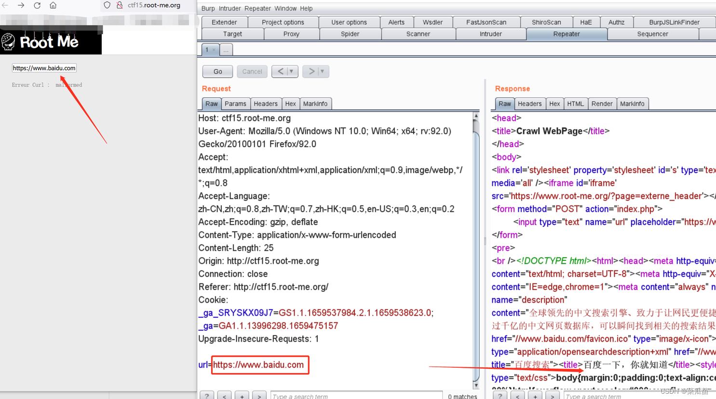Switch to the Proxy tab
716x399 pixels.
(x=291, y=34)
